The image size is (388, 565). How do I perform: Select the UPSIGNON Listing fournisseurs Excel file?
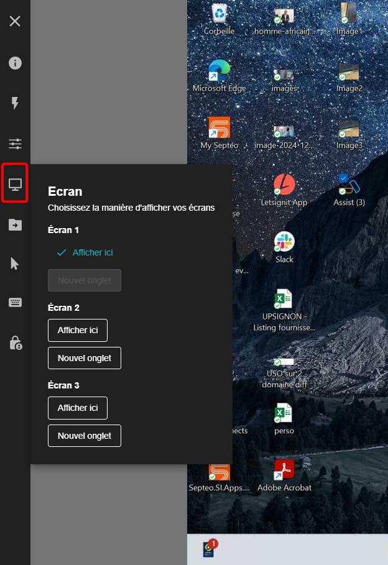[x=284, y=310]
